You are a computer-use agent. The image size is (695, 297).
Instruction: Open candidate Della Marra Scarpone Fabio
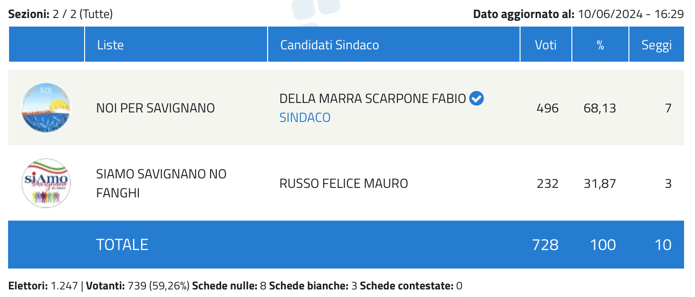pos(373,99)
